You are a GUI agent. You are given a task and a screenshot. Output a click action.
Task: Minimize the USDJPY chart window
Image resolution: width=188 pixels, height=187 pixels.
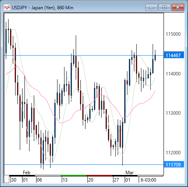pos(151,7)
